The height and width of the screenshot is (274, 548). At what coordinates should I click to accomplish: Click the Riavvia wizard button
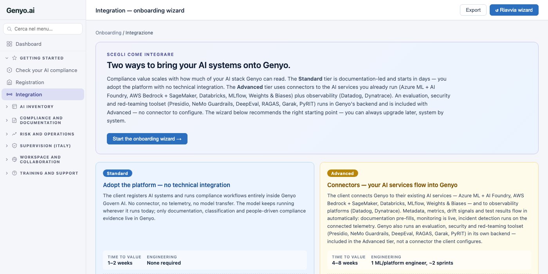click(514, 10)
